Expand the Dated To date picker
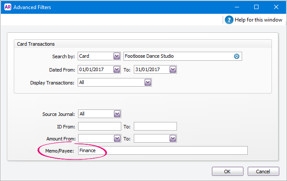 click(x=173, y=69)
